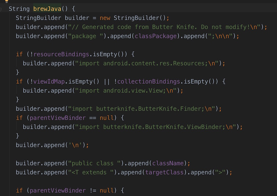The width and height of the screenshot is (277, 196).
Task: Click the viewIdMap field reference
Action: 49,82
